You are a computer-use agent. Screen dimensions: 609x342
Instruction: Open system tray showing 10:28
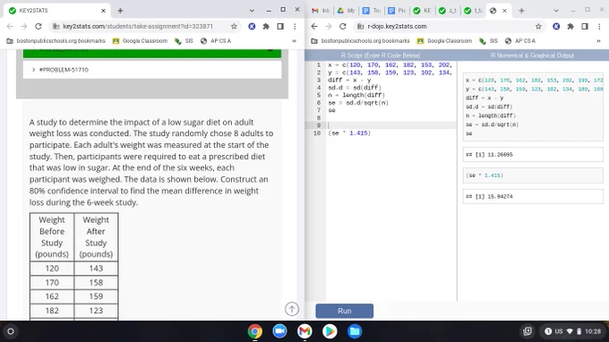(572, 331)
